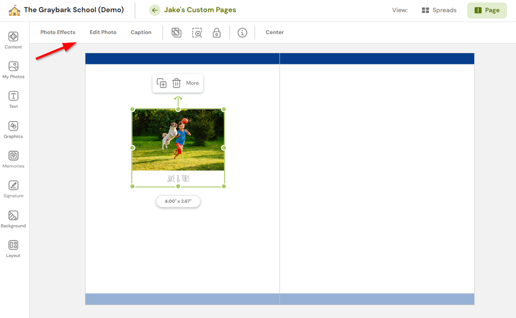Change the page Background
This screenshot has width=516, height=318.
pos(13,217)
